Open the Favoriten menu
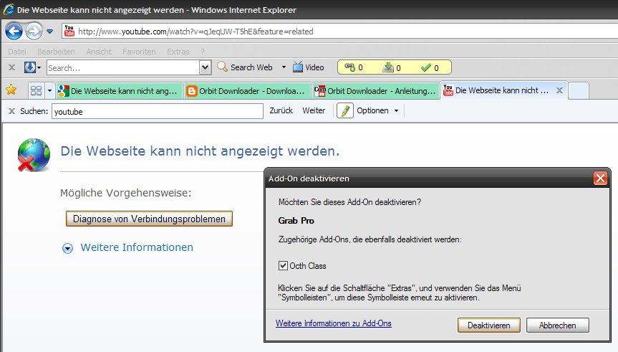618x352 pixels. (139, 52)
